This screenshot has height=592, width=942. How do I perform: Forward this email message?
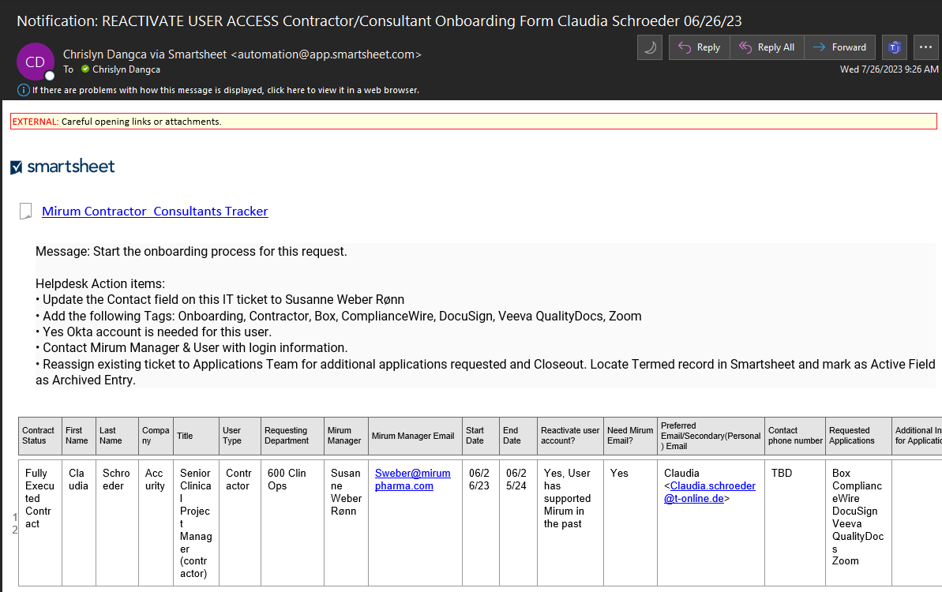[839, 47]
